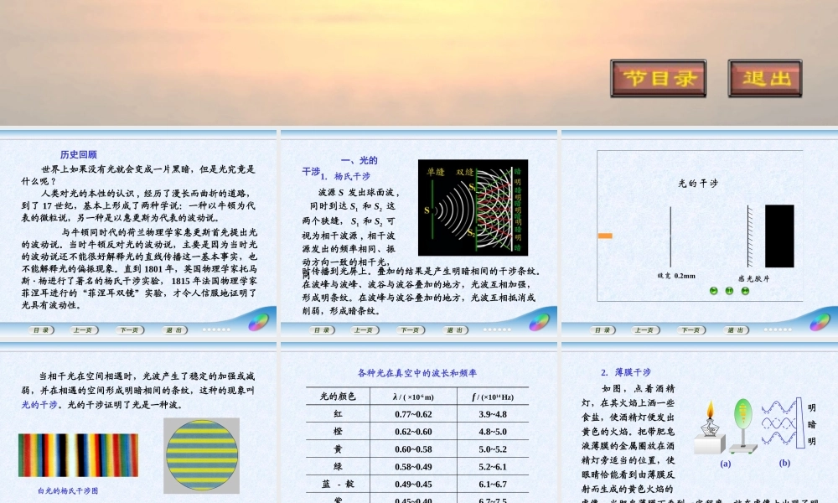The height and width of the screenshot is (503, 838).
Task: Click the black 感光胶片 rectangle
Action: point(779,236)
